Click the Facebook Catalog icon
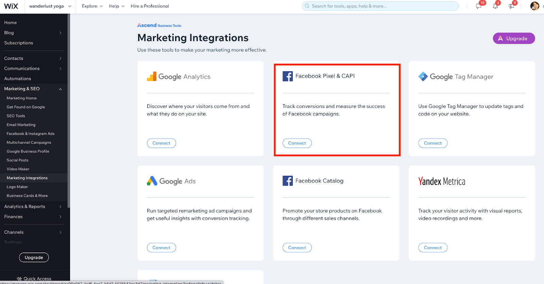544x284 pixels. (x=288, y=181)
